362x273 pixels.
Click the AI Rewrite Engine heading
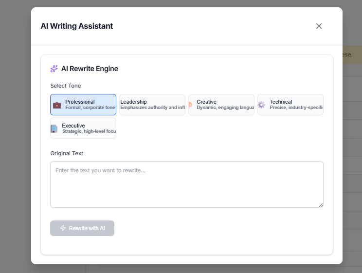tap(90, 69)
